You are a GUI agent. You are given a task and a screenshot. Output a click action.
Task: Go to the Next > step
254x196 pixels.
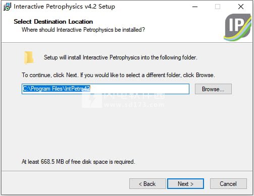click(185, 183)
